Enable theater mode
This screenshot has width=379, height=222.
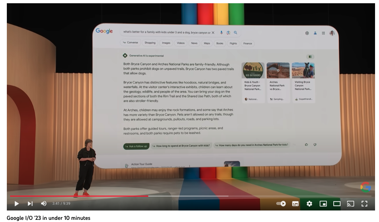tap(337, 204)
